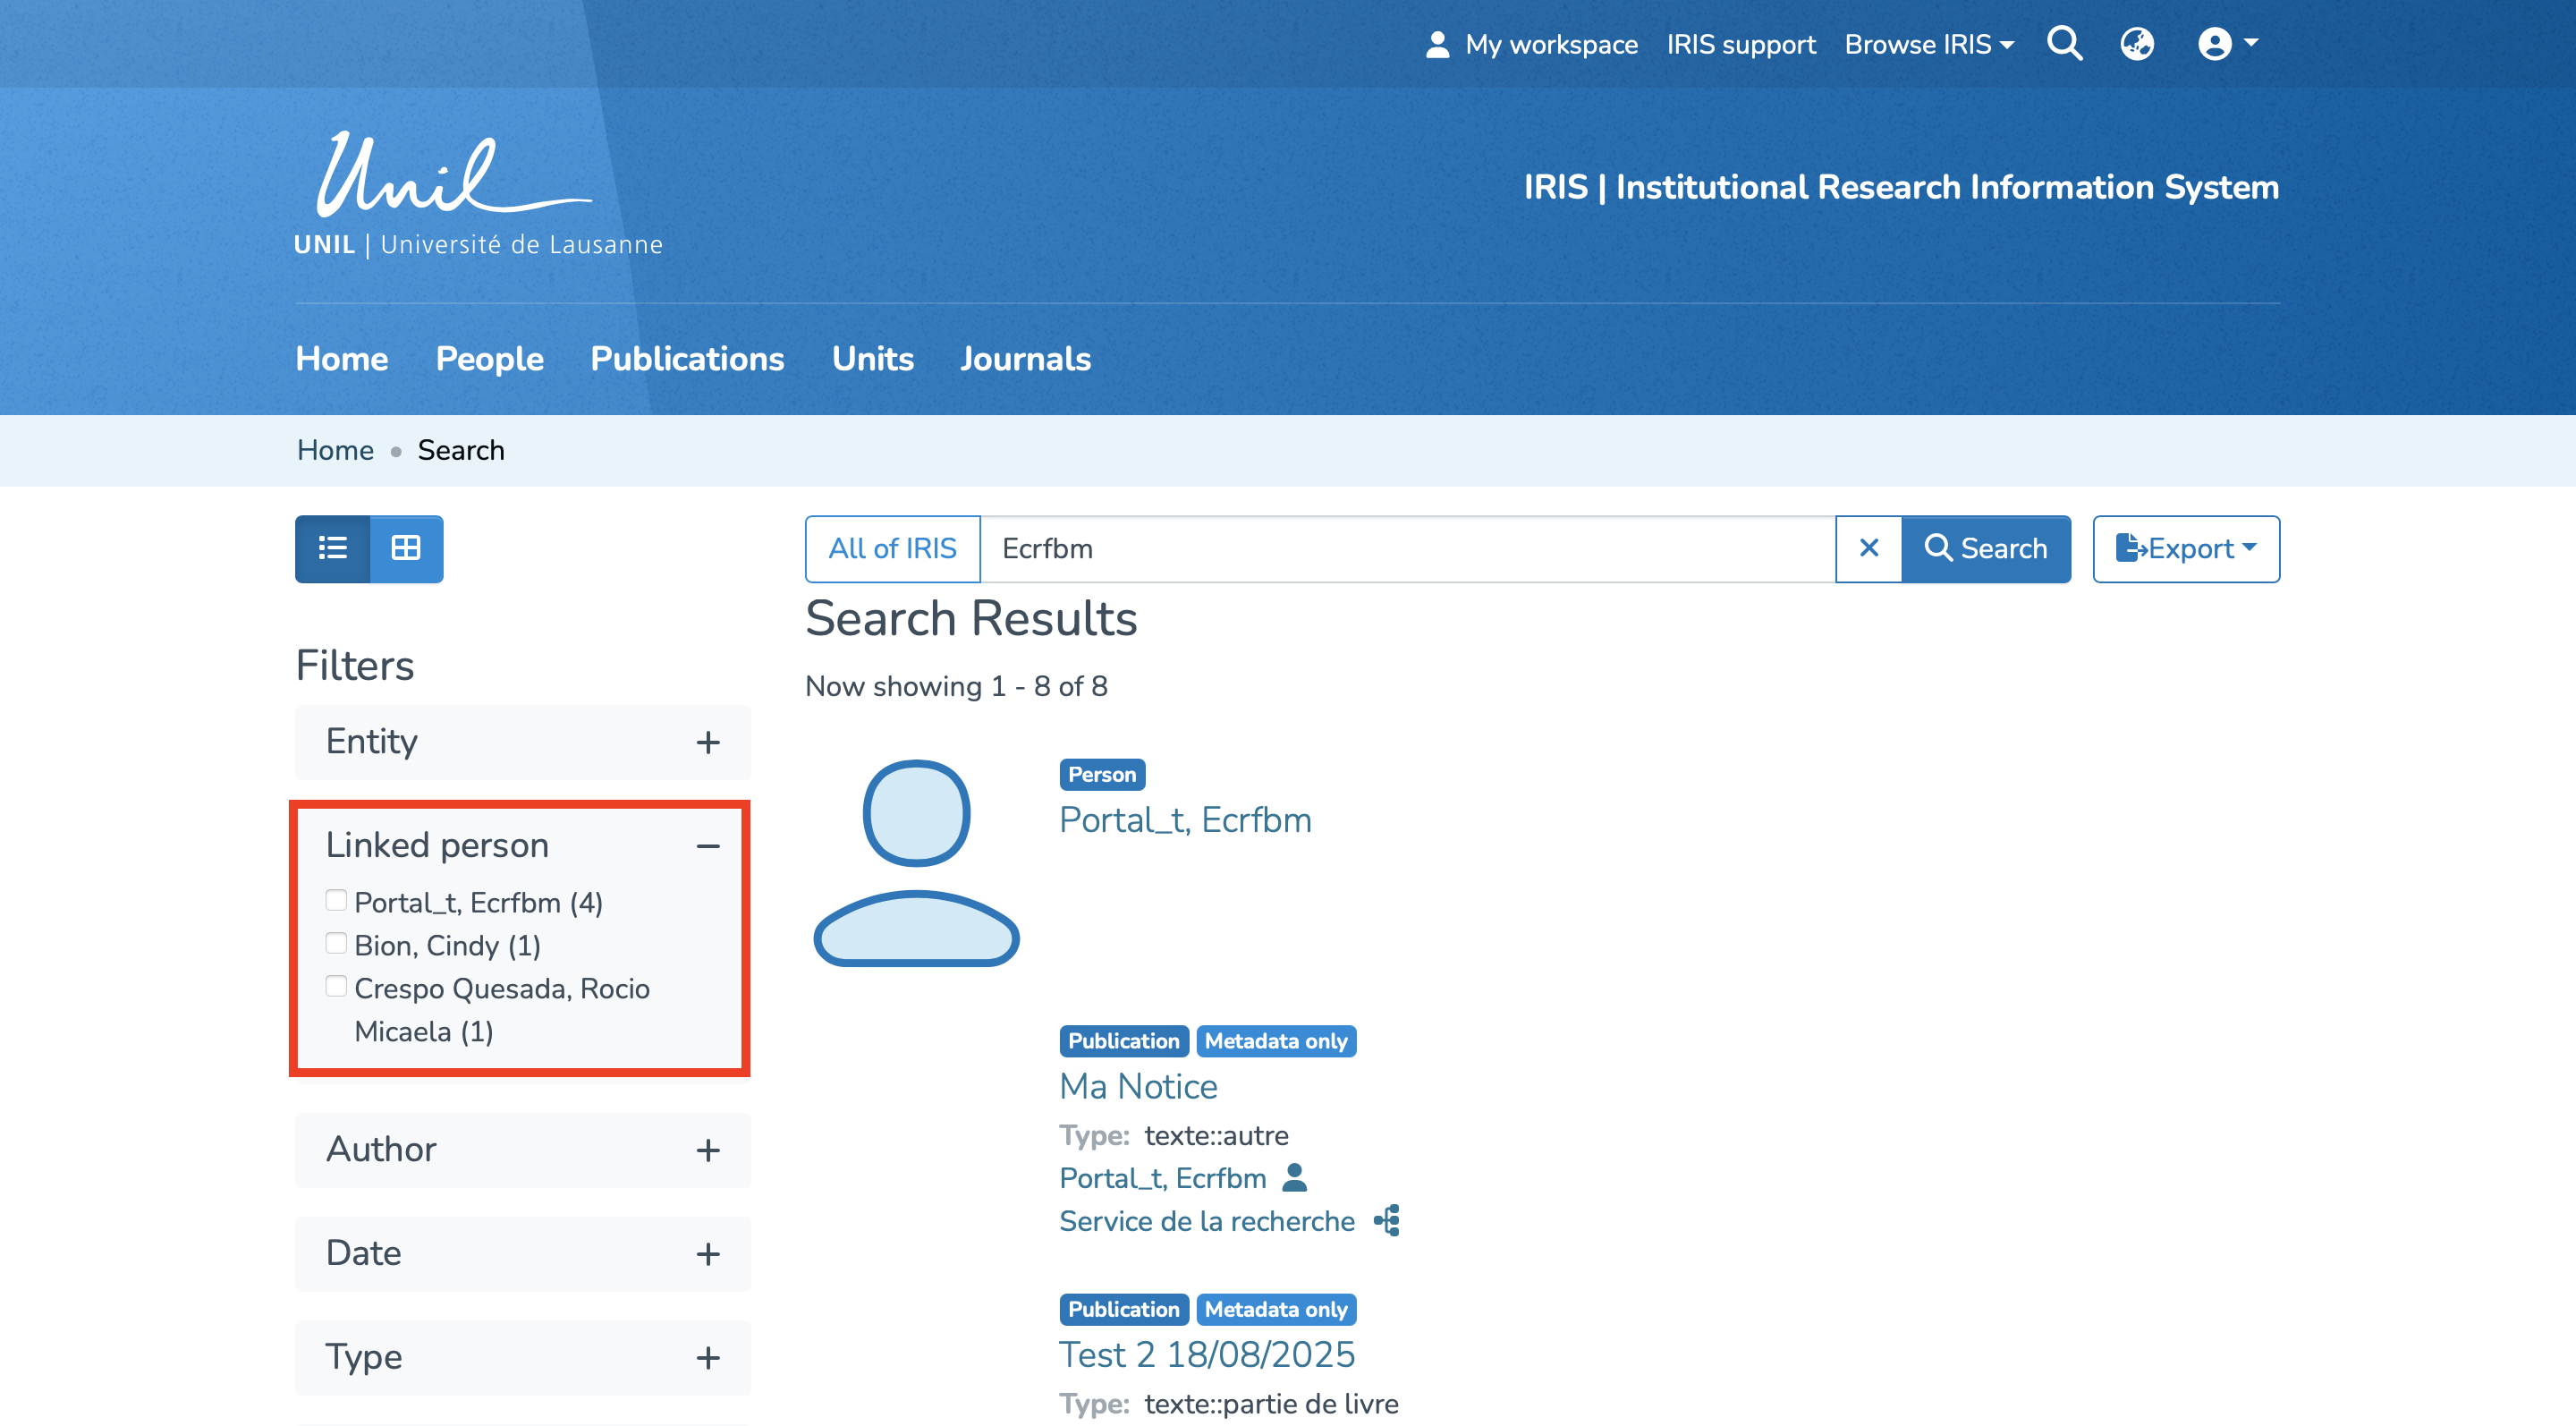The width and height of the screenshot is (2576, 1426).
Task: Switch to grid view layout
Action: point(406,548)
